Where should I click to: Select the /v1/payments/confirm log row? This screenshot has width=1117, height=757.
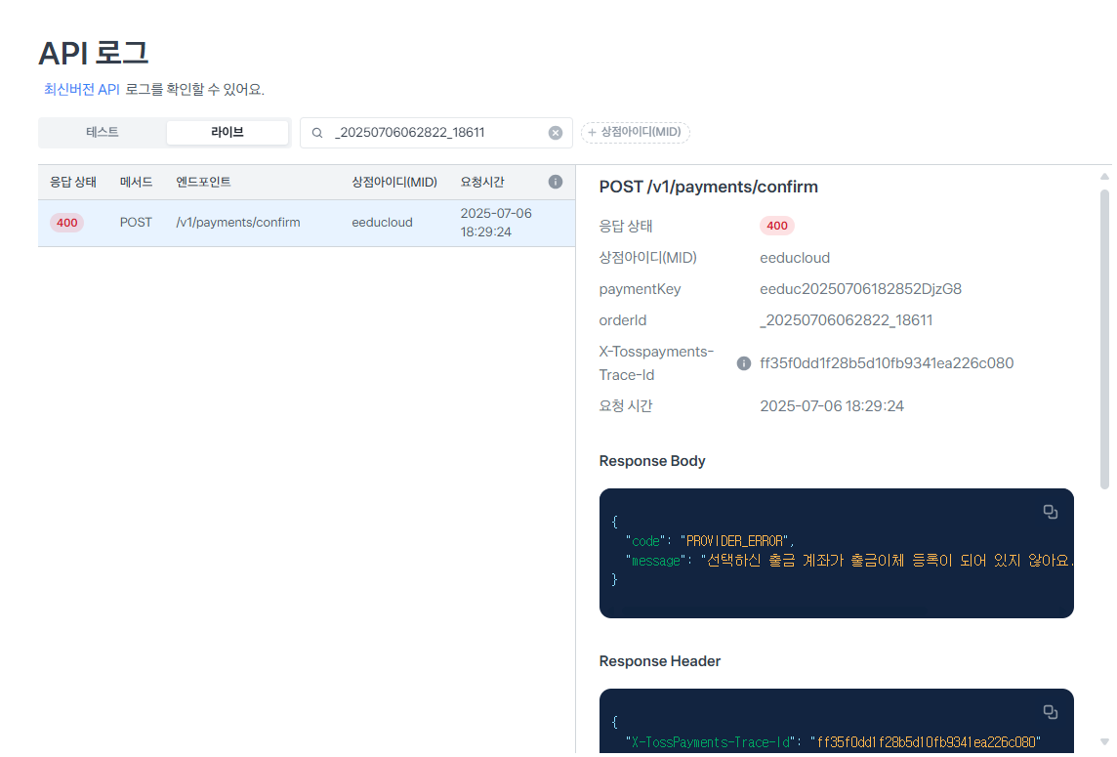(307, 223)
